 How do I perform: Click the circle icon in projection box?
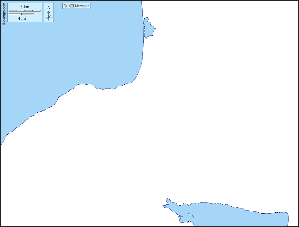65,6
